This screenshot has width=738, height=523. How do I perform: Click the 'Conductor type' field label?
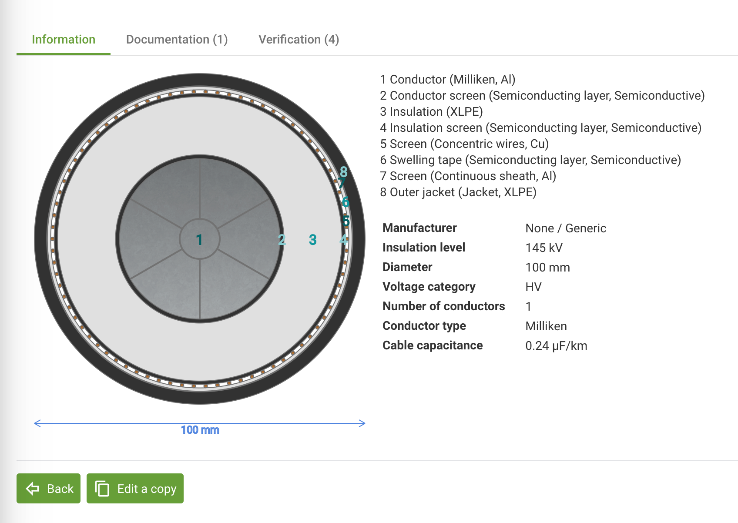tap(424, 326)
